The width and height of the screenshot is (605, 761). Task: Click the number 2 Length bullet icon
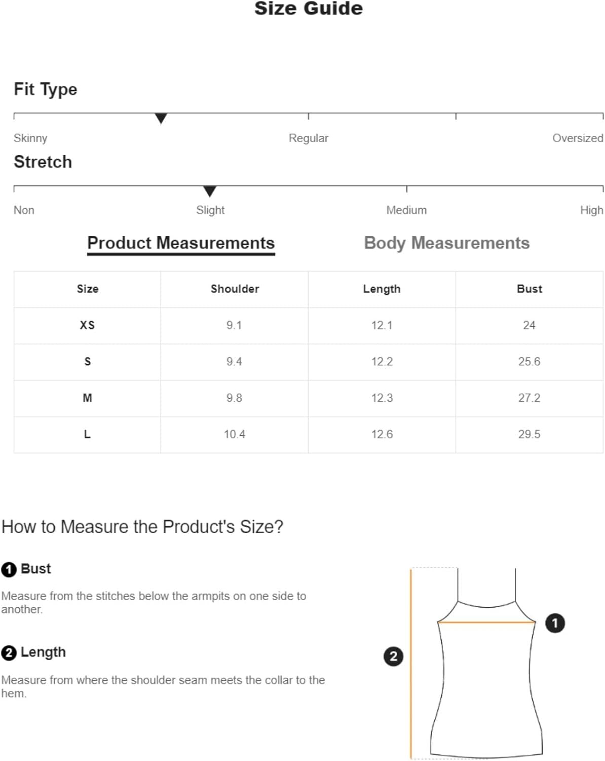pyautogui.click(x=9, y=653)
